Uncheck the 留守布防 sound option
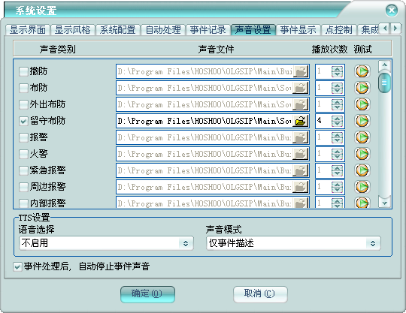Screen dimensions: 406x313 pos(23,121)
